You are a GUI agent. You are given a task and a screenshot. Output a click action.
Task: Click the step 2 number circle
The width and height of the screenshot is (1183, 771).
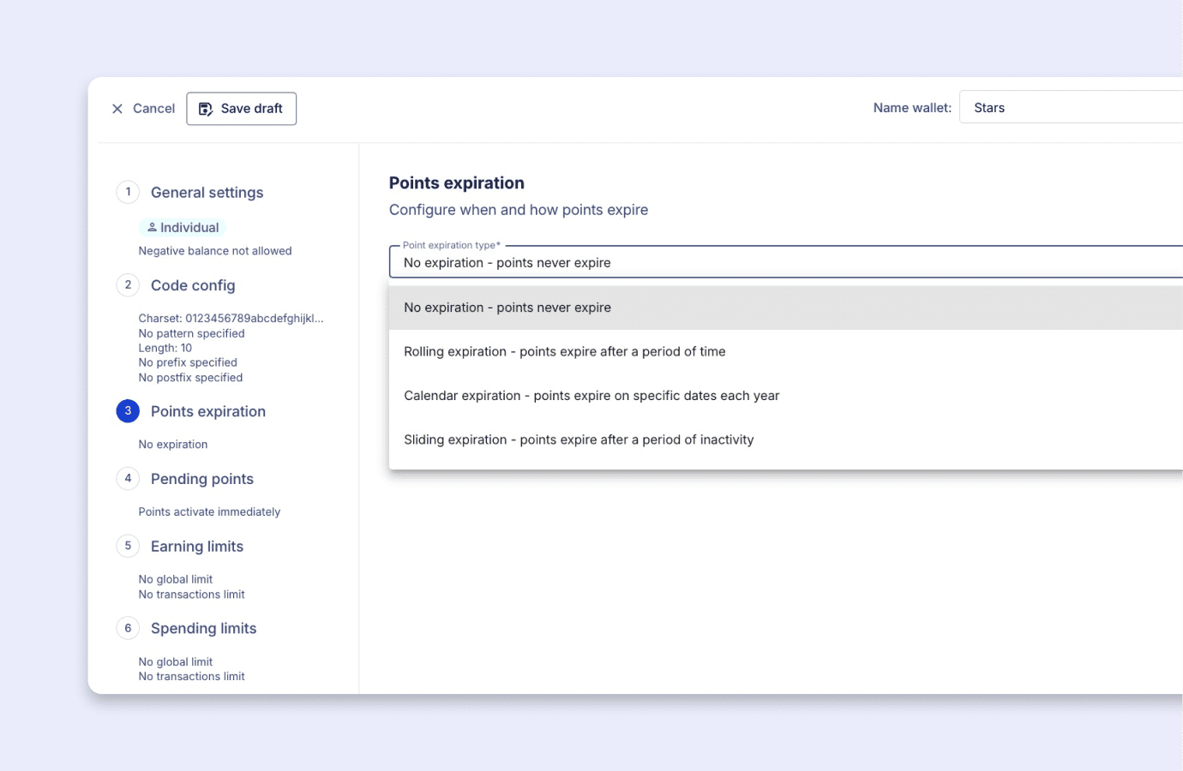coord(128,284)
